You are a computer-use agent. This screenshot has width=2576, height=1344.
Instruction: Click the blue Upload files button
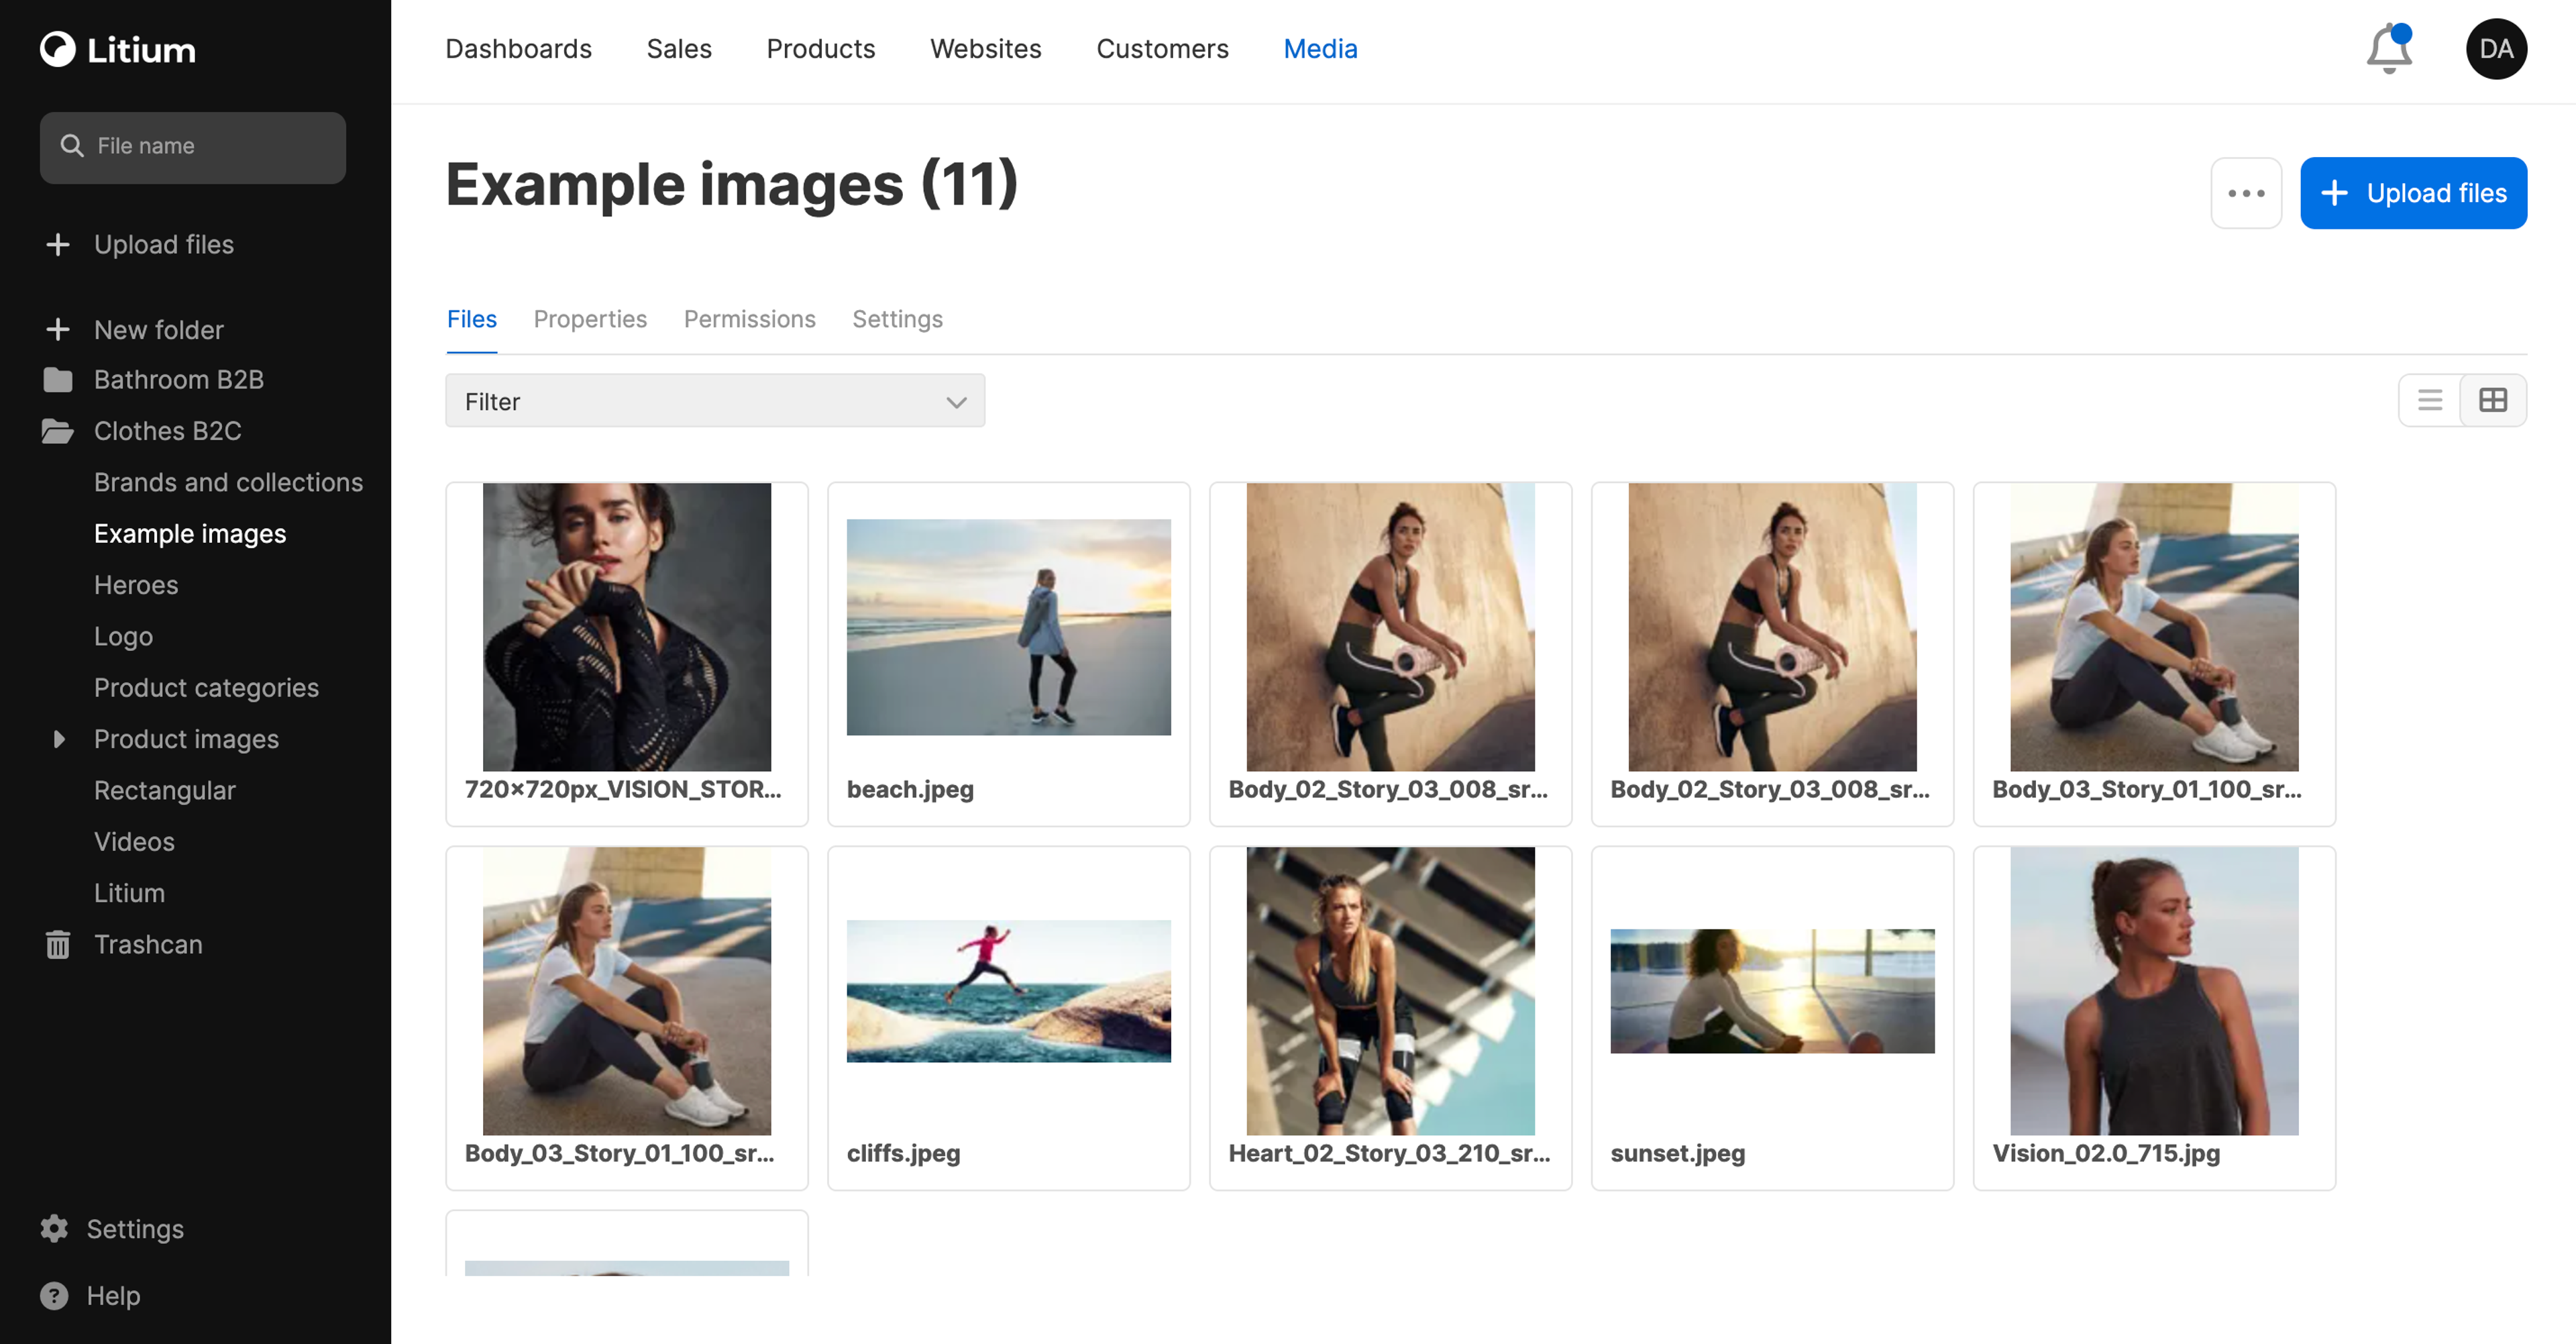2413,193
